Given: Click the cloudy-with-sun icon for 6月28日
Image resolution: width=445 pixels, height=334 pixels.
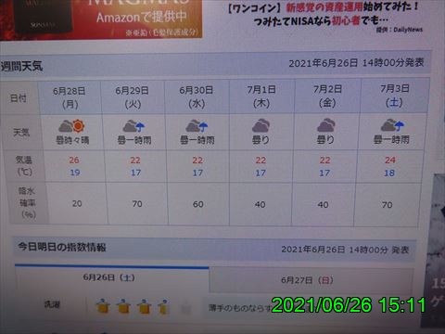Looking at the screenshot, I should point(71,126).
